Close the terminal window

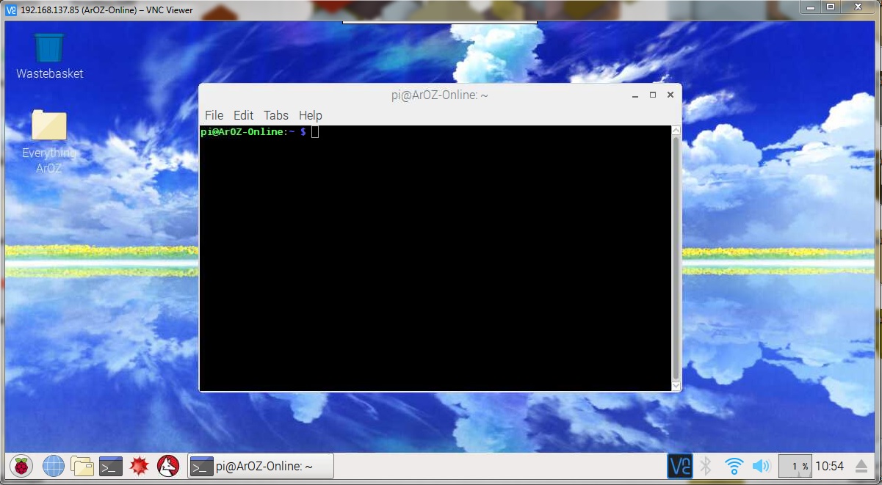pos(670,95)
